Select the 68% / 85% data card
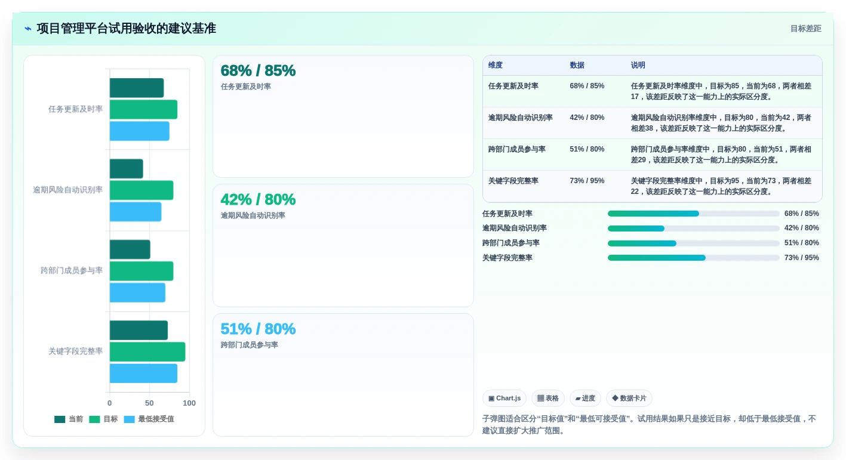The image size is (846, 460). pyautogui.click(x=343, y=116)
